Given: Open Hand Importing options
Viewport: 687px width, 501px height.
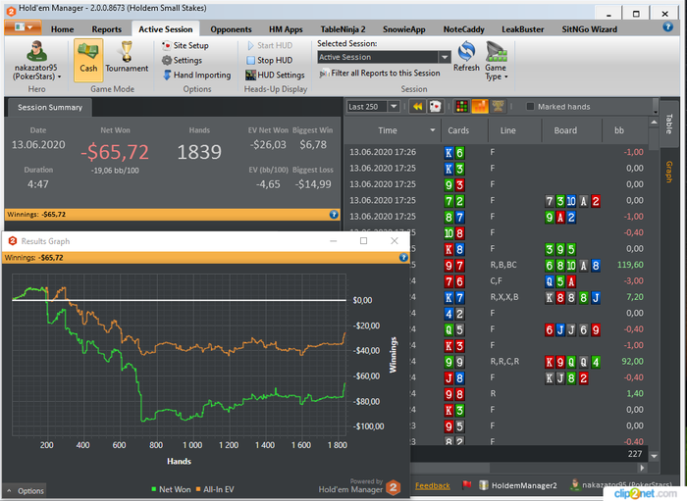Looking at the screenshot, I should coord(196,75).
